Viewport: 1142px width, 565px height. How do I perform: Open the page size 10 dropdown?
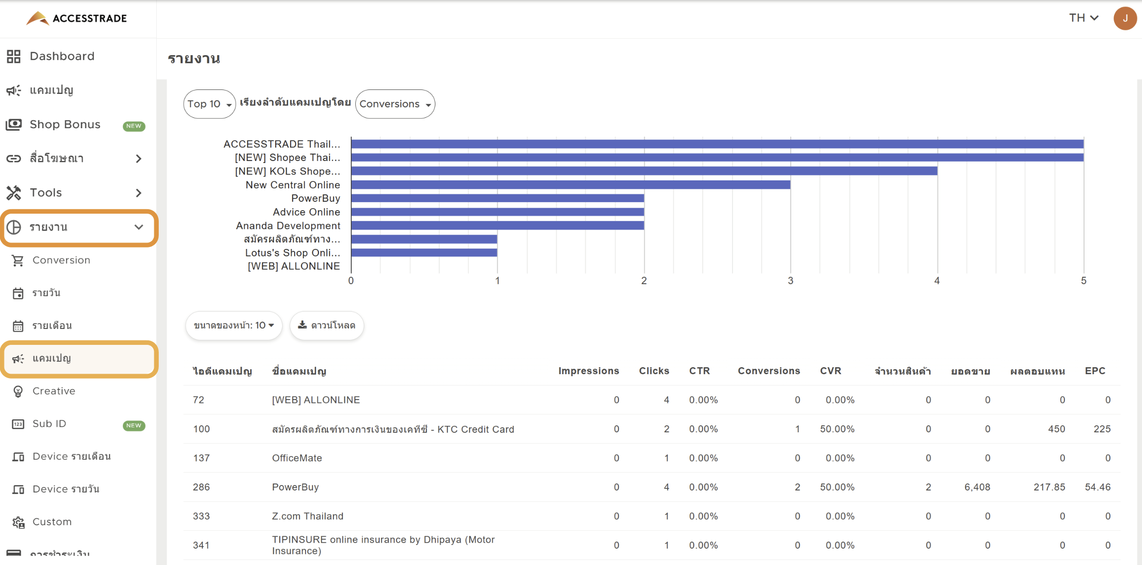click(234, 325)
